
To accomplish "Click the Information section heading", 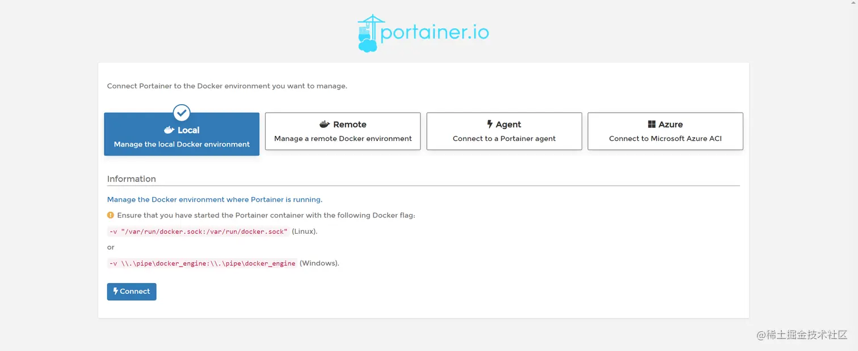I will click(132, 179).
